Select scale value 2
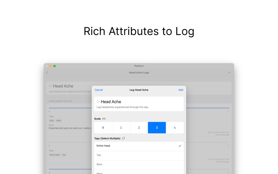This screenshot has width=278, height=174. coord(139,128)
